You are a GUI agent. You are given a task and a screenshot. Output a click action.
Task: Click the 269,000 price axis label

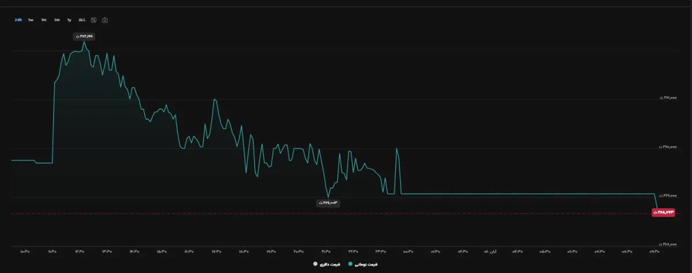click(668, 196)
